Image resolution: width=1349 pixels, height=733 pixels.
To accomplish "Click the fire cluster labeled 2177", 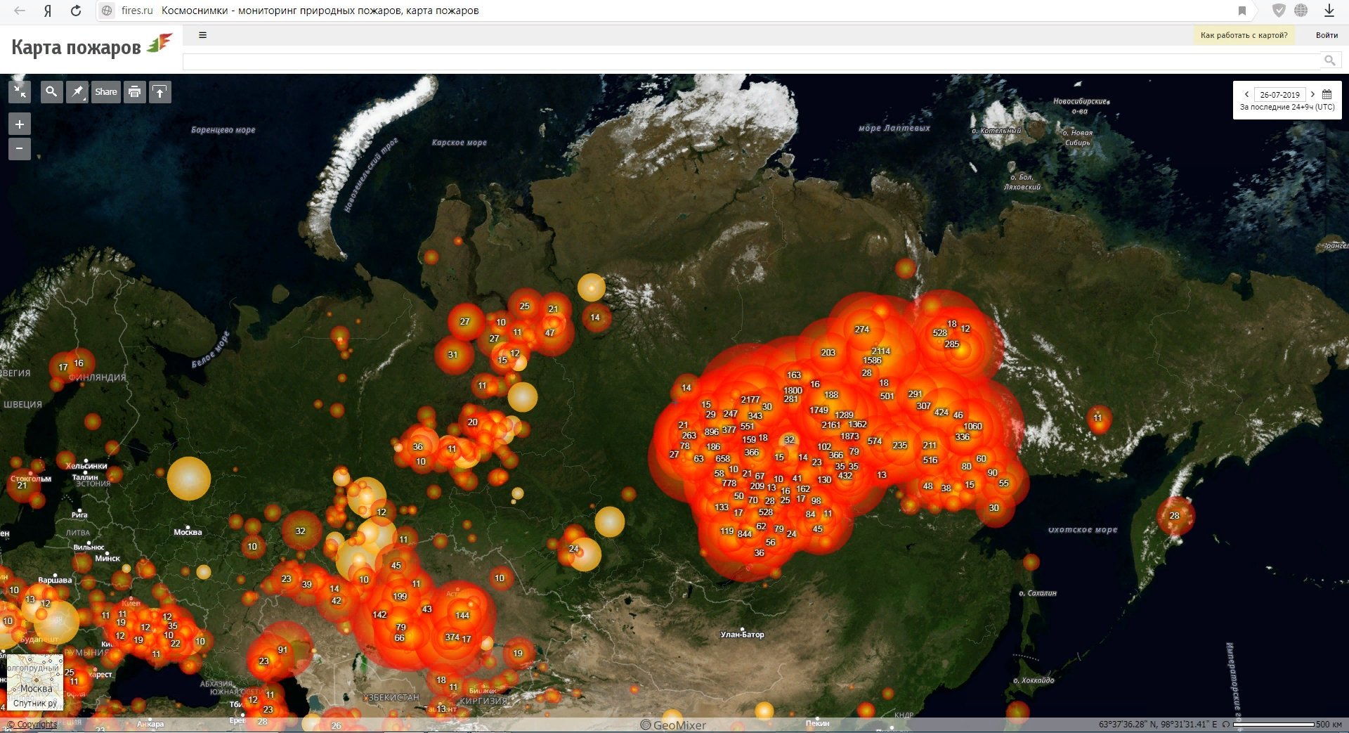I will coord(750,399).
